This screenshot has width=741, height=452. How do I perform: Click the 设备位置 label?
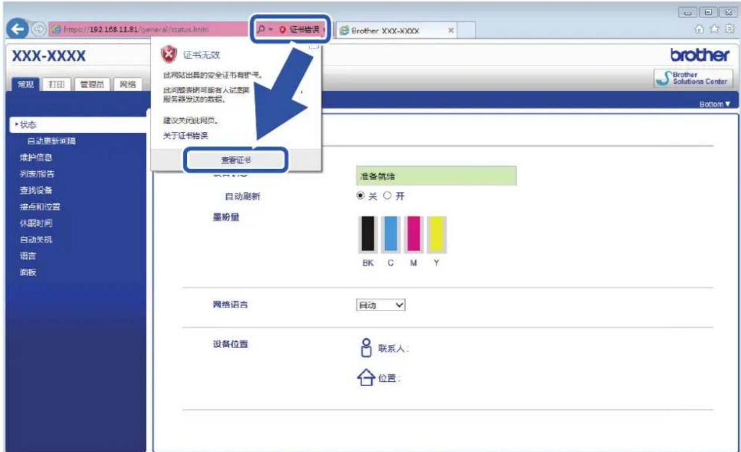coord(230,343)
